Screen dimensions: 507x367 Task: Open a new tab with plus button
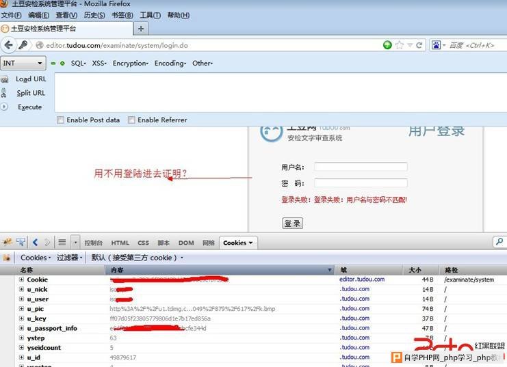point(141,29)
